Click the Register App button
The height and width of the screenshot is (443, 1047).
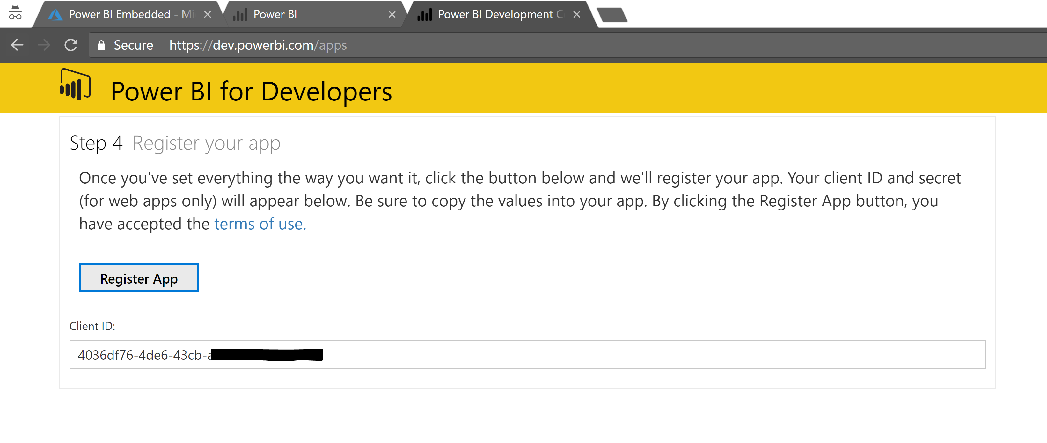[139, 278]
